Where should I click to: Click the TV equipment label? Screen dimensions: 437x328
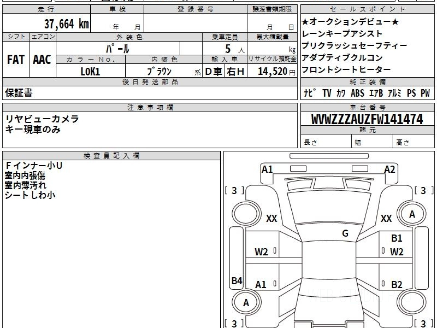(x=327, y=93)
